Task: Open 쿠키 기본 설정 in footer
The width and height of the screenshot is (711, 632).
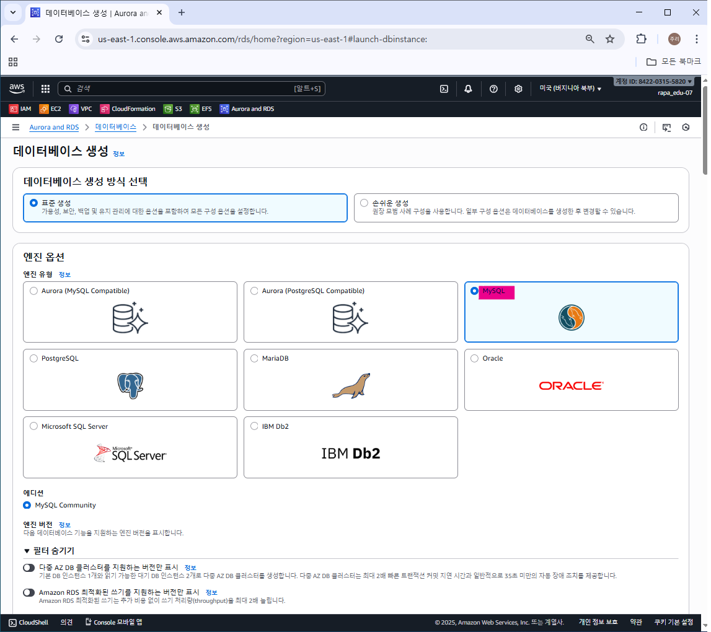Action: point(673,623)
